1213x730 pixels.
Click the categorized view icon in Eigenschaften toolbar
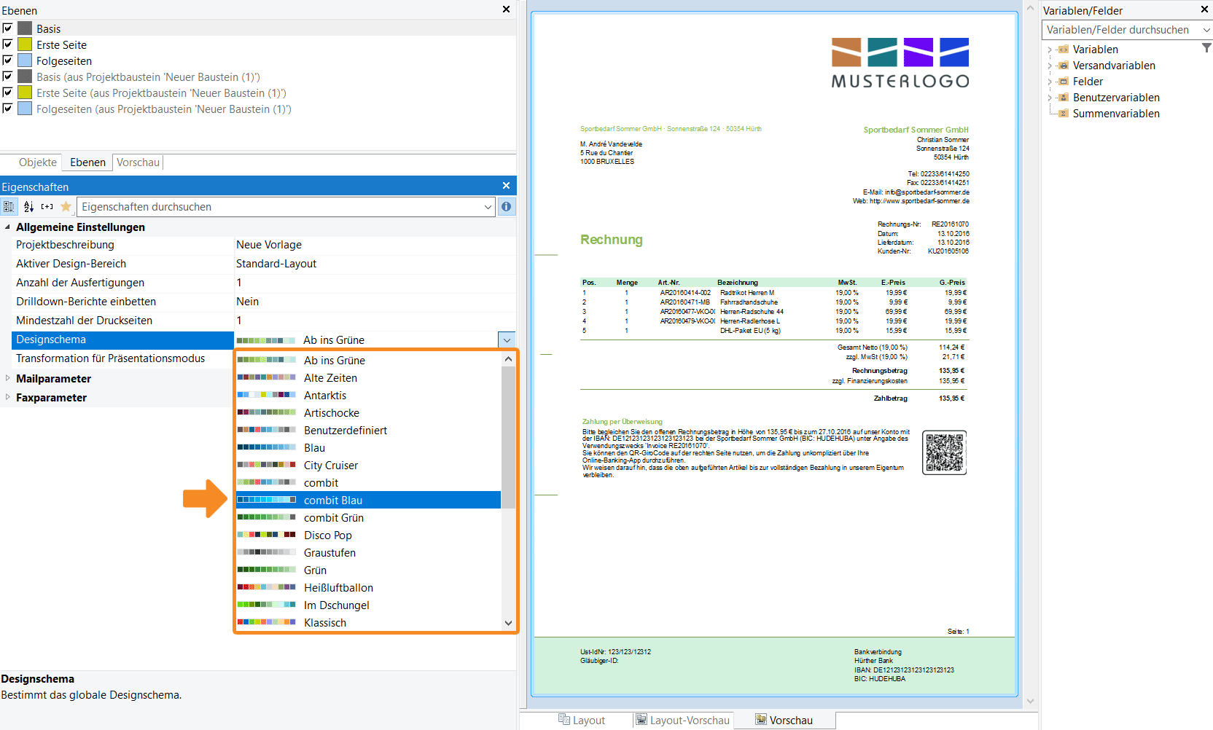coord(9,207)
